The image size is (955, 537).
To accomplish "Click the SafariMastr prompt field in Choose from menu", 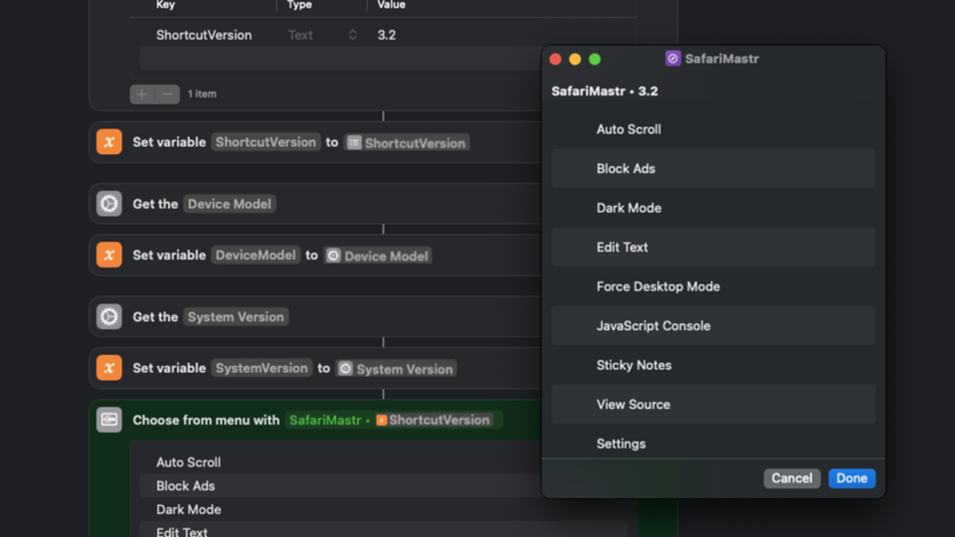I will click(x=394, y=420).
